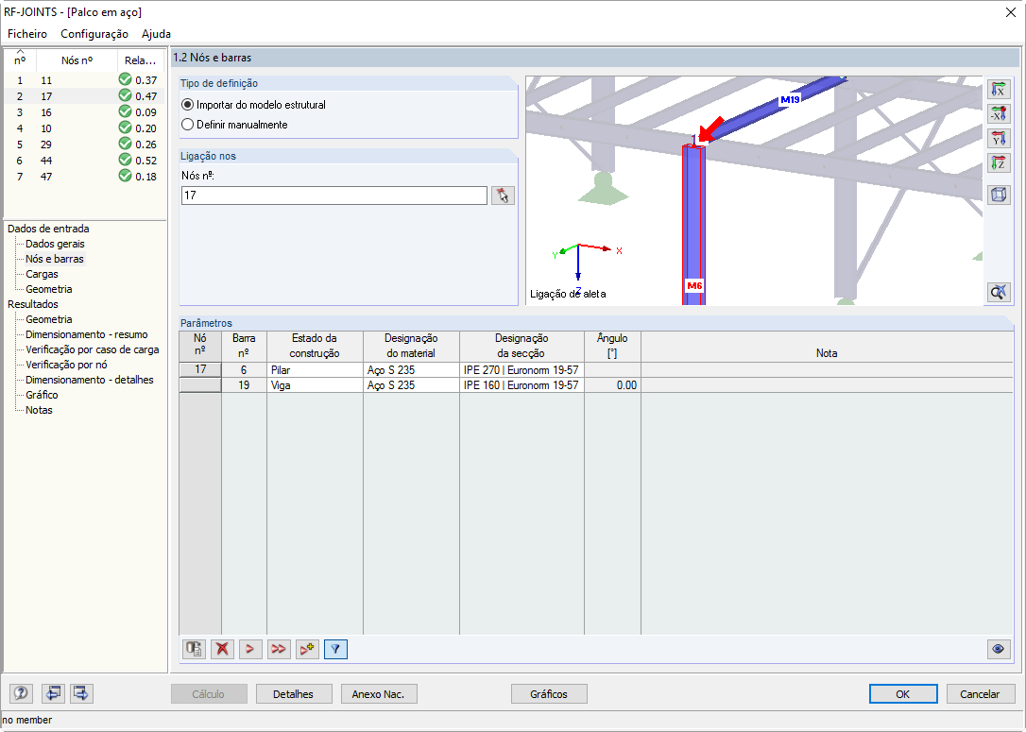The height and width of the screenshot is (732, 1026).
Task: Pick node graphically with cursor button
Action: pyautogui.click(x=503, y=195)
